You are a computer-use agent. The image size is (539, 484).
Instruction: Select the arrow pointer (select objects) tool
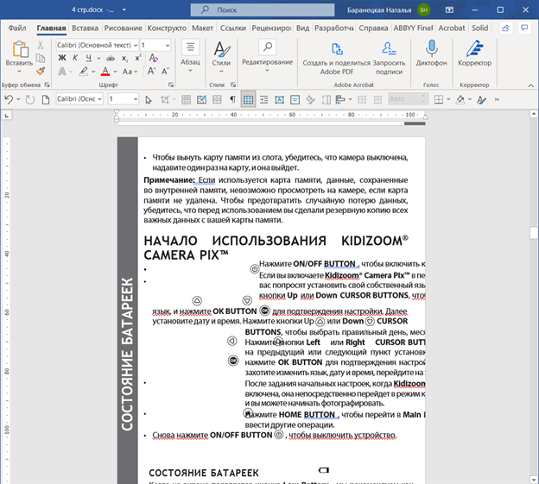149,100
